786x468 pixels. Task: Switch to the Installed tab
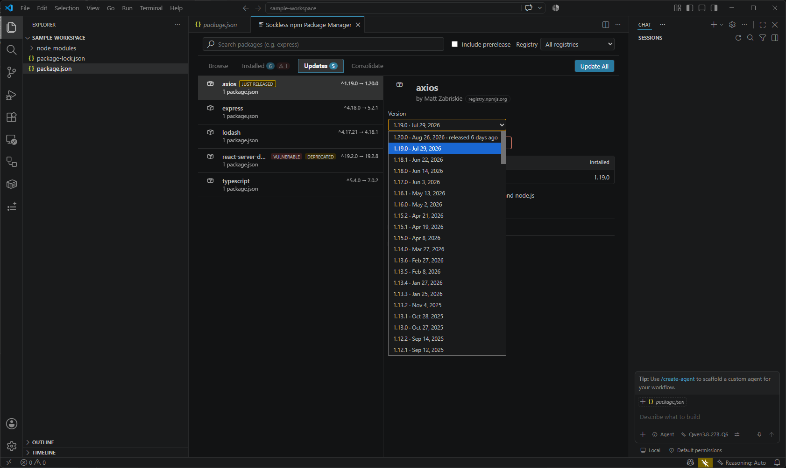click(x=266, y=66)
